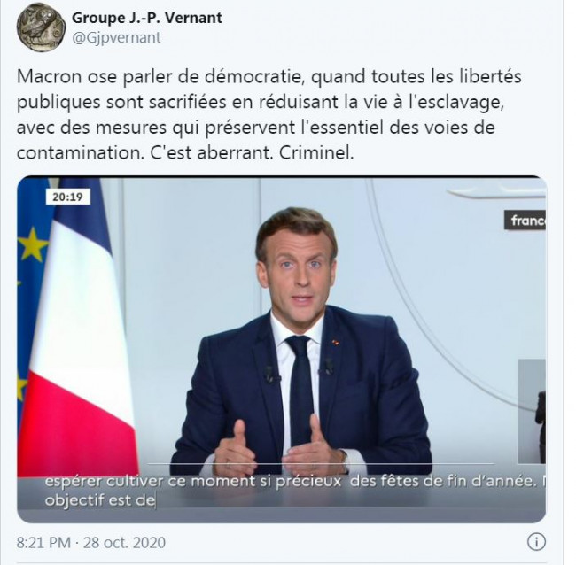The width and height of the screenshot is (576, 565).
Task: Open the Groupe J.-P. Vernant profile name
Action: (x=147, y=18)
